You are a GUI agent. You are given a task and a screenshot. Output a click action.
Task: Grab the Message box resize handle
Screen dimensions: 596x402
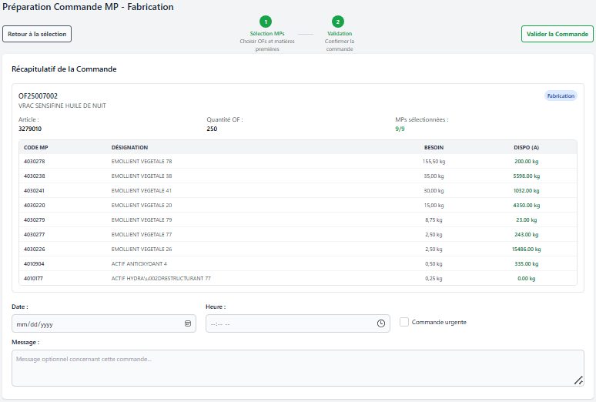click(578, 380)
